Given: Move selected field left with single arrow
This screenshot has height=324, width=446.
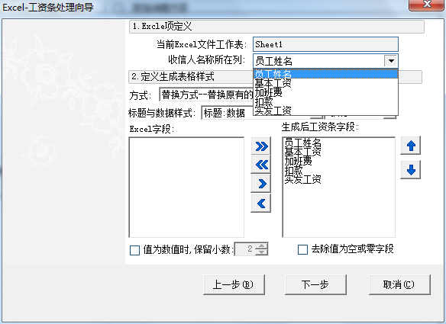Looking at the screenshot, I should (x=261, y=204).
